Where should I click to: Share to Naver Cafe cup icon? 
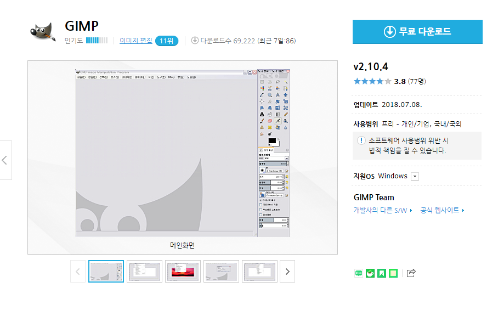[370, 273]
